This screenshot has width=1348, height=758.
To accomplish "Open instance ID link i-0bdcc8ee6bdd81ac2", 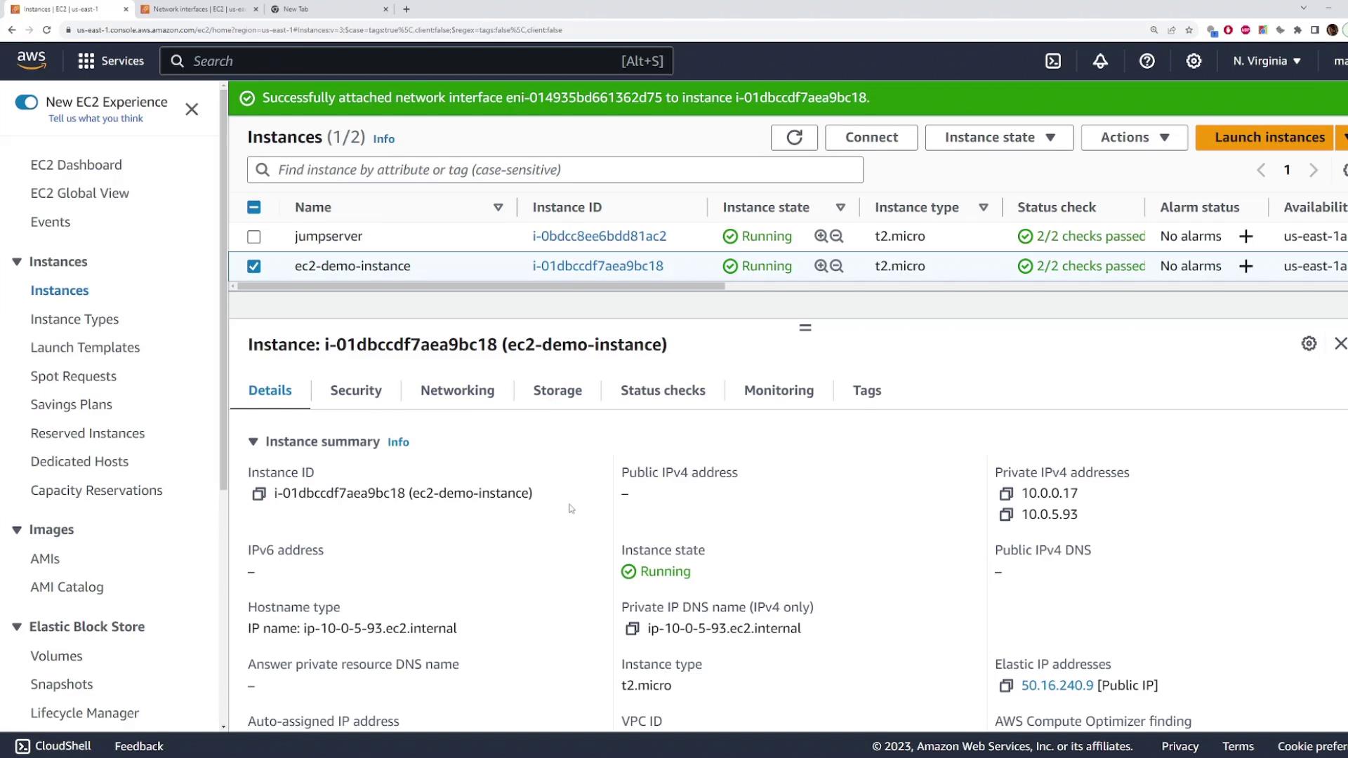I will click(x=599, y=237).
